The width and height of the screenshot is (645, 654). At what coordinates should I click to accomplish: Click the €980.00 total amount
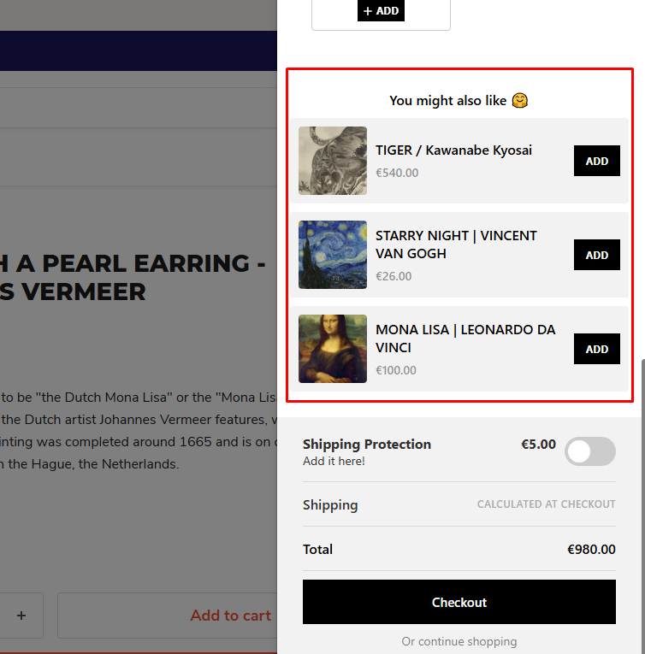[591, 550]
